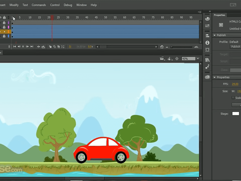Image resolution: width=241 pixels, height=181 pixels.
Task: Collapse the Publish section in Properties
Action: coord(214,35)
